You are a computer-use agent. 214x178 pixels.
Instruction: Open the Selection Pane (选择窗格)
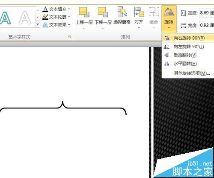click(122, 15)
